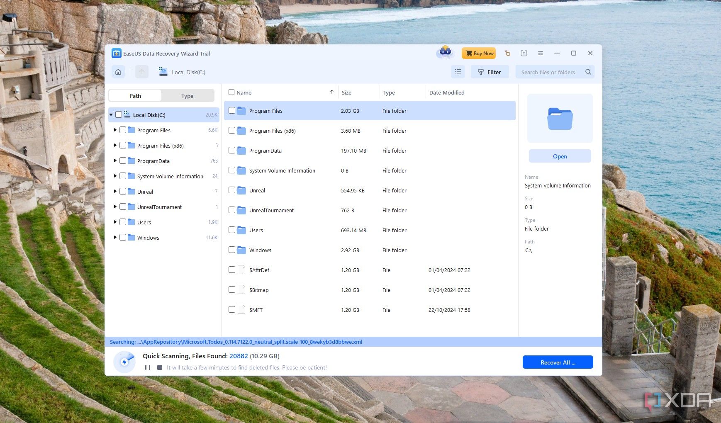This screenshot has width=721, height=423.
Task: Switch to the Path tab
Action: tap(135, 95)
